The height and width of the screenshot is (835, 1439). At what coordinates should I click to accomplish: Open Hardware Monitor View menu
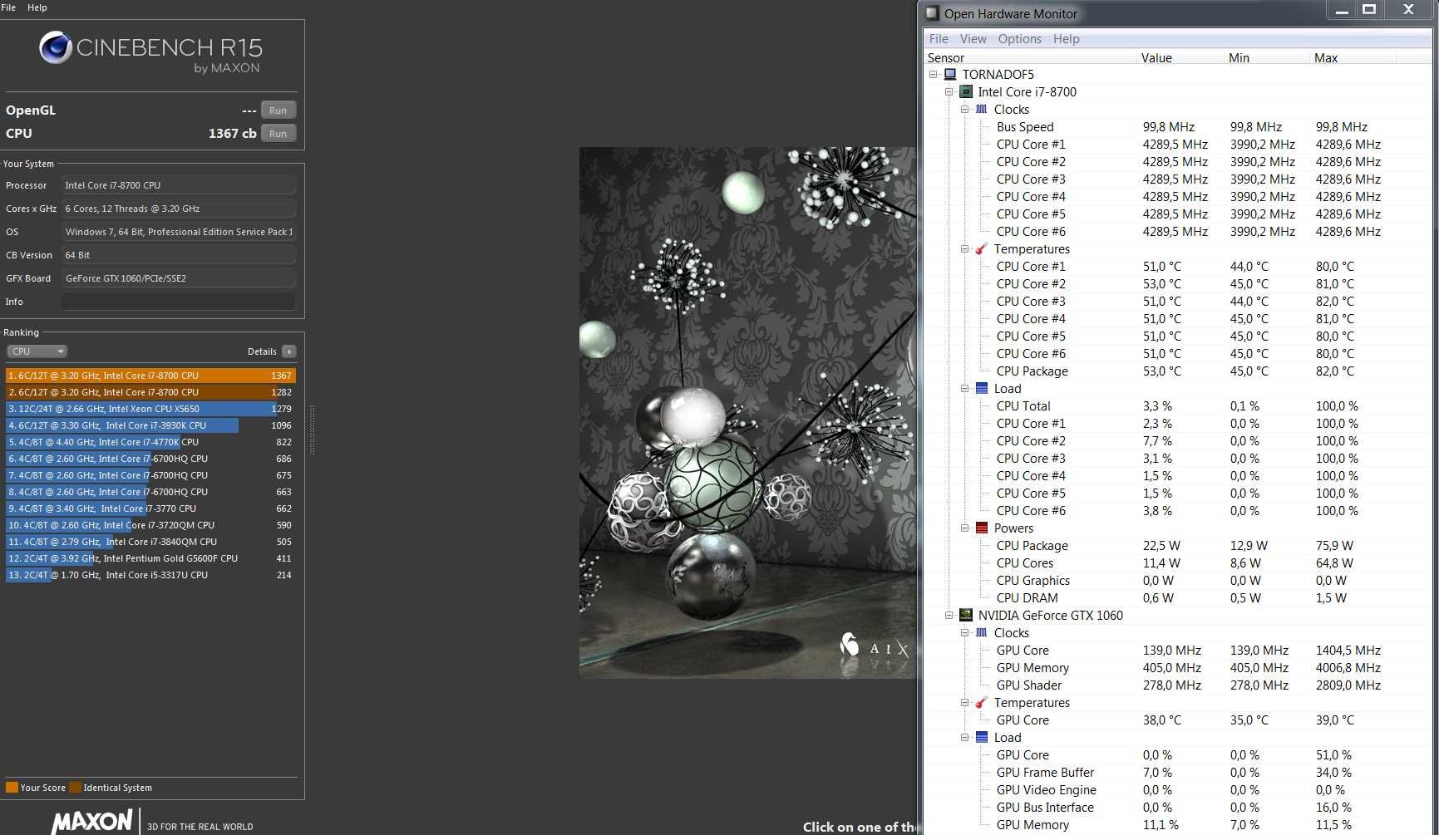click(x=973, y=39)
